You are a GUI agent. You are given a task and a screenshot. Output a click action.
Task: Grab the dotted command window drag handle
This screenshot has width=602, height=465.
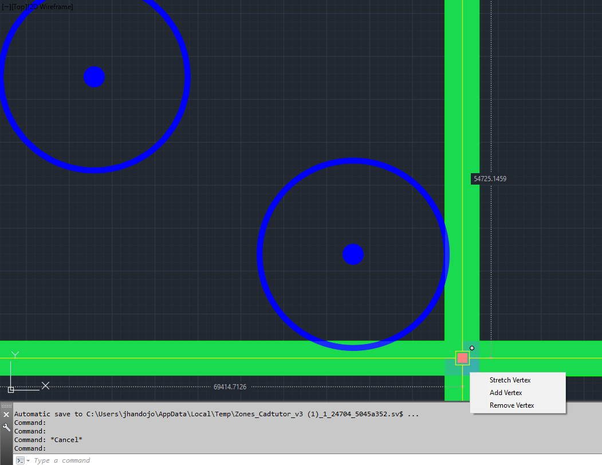[x=6, y=406]
